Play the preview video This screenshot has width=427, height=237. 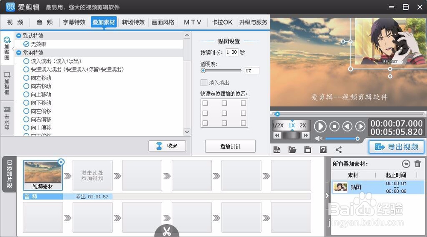320,126
